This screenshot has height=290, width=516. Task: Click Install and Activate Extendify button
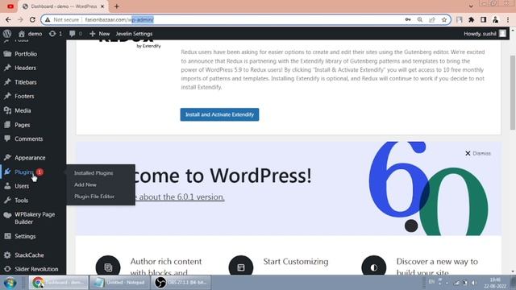point(219,114)
